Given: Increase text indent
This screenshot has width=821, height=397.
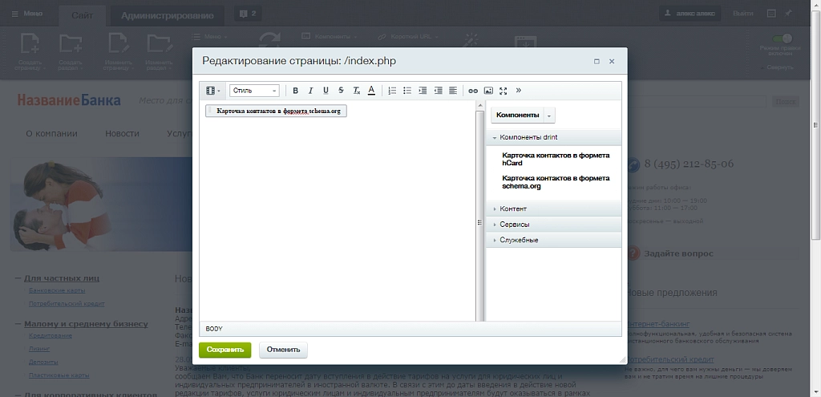Looking at the screenshot, I should (x=423, y=91).
